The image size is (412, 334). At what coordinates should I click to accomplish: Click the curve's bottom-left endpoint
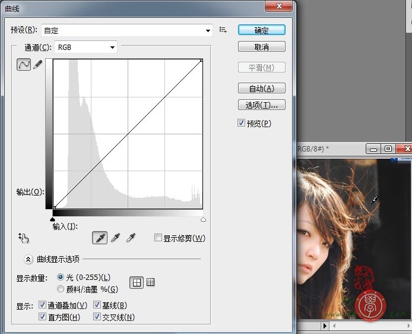coord(55,207)
